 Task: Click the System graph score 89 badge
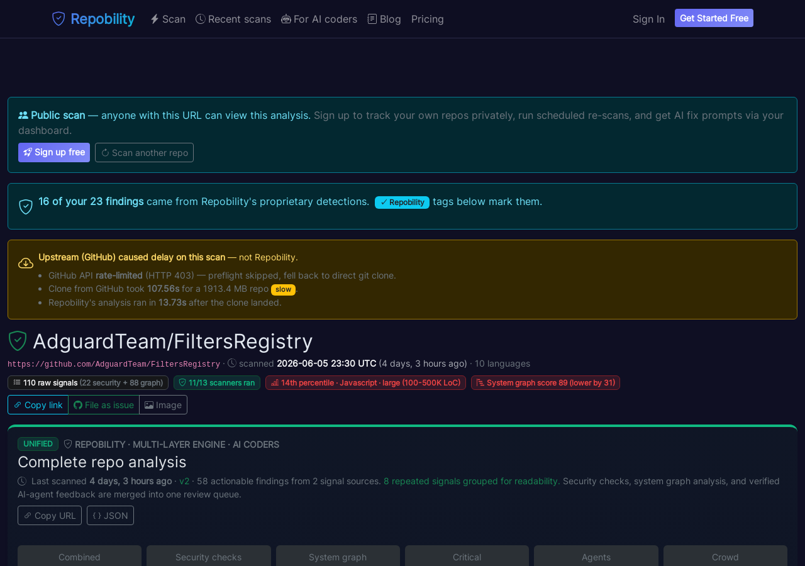tap(545, 382)
